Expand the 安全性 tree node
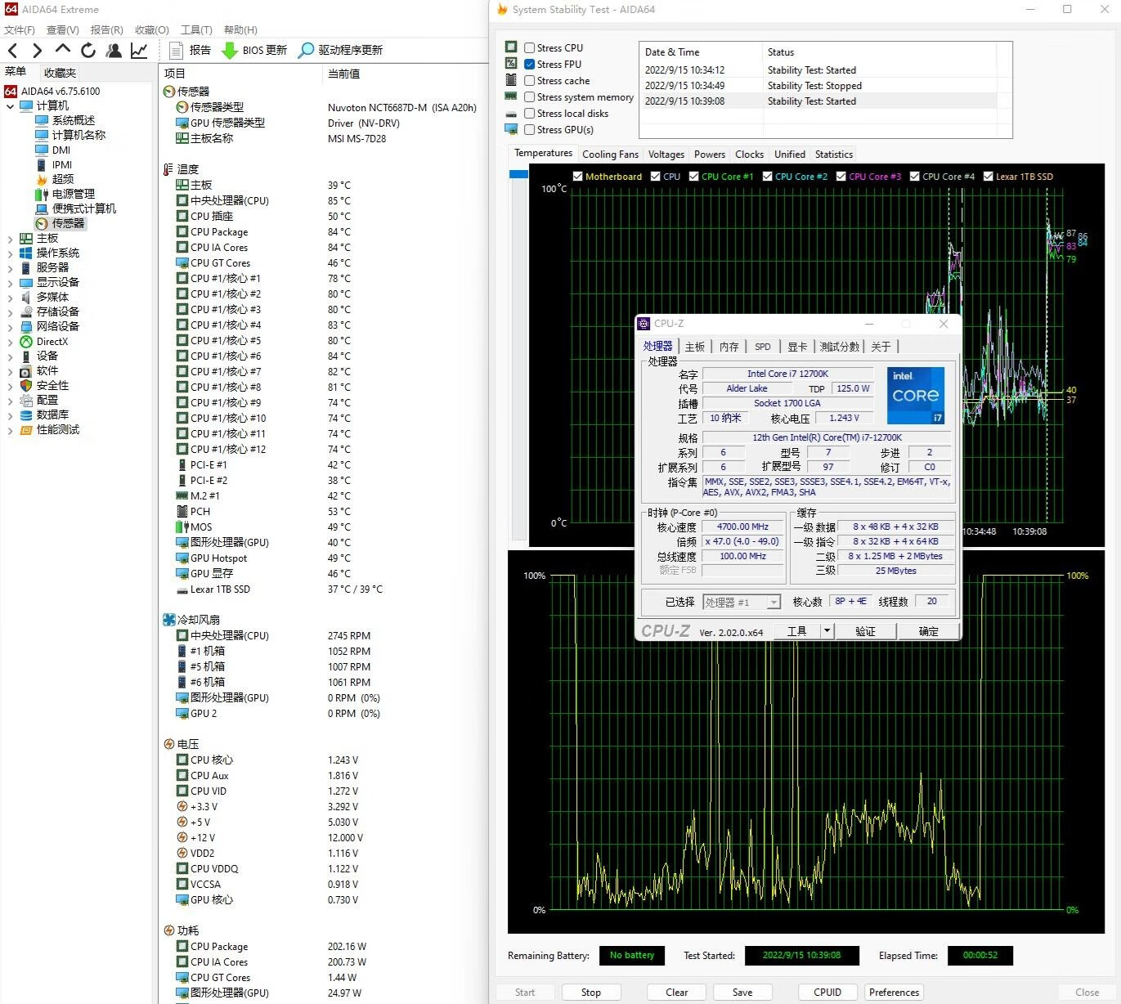Viewport: 1121px width, 1004px height. click(x=10, y=385)
